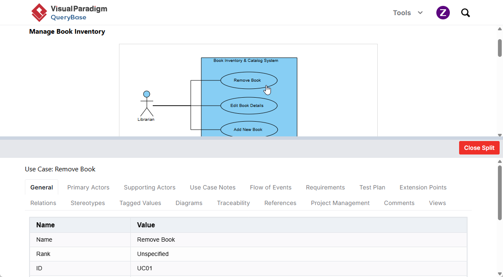The image size is (503, 277).
Task: Open the Flow of Events tab
Action: (271, 187)
